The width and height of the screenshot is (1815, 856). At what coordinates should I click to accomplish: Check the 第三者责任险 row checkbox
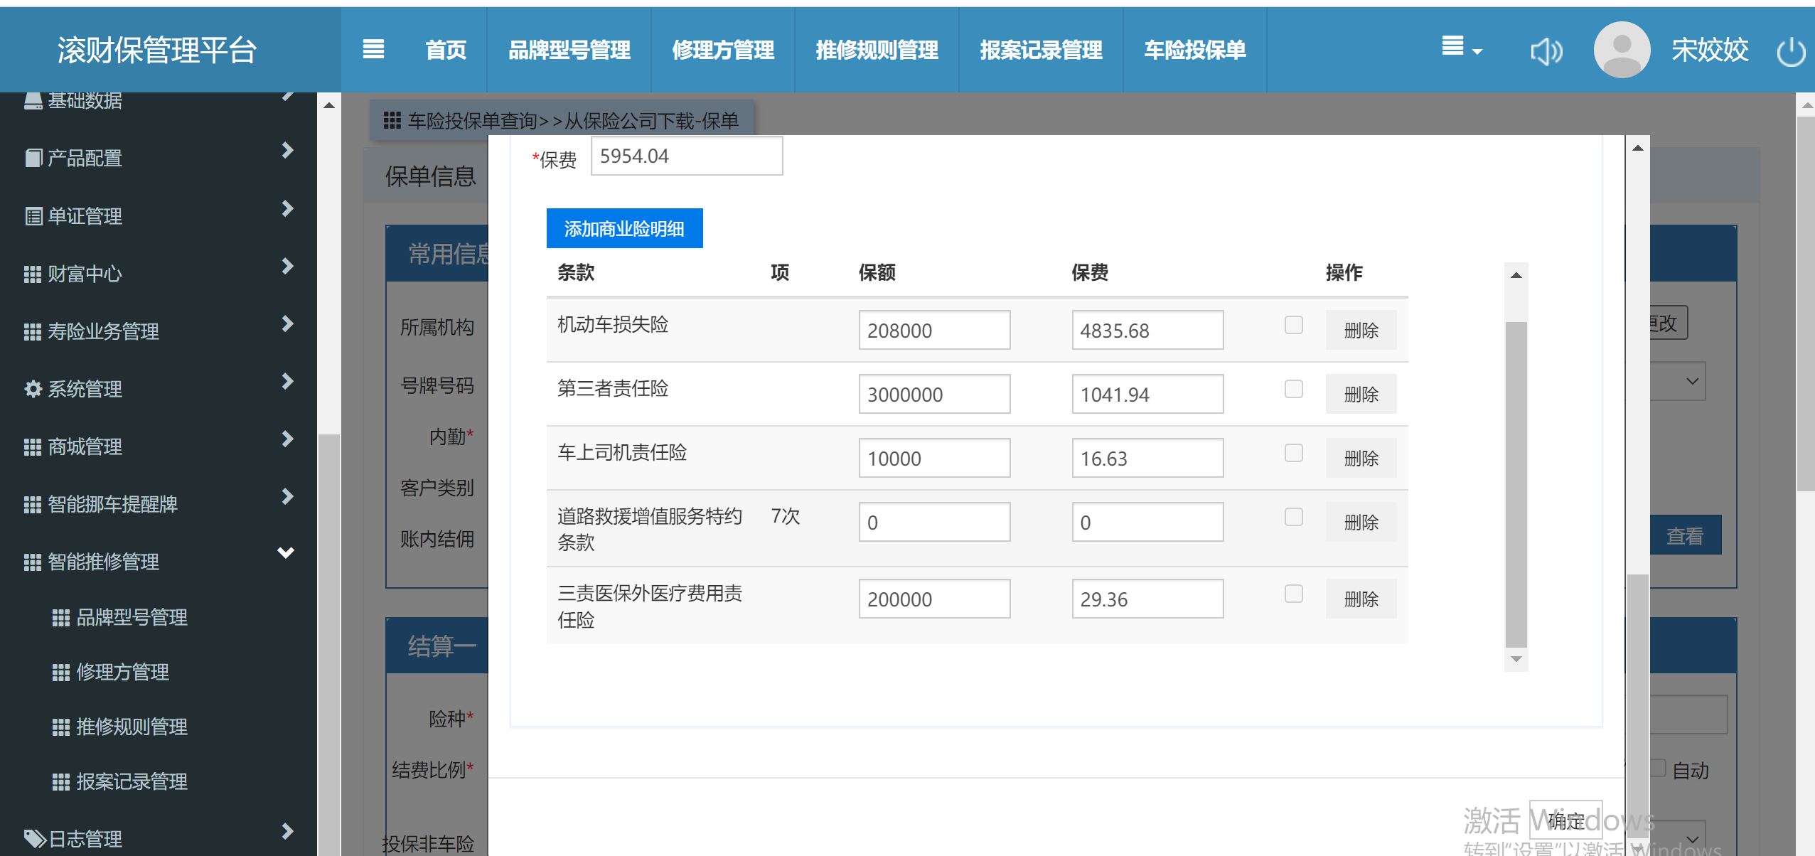click(x=1293, y=389)
